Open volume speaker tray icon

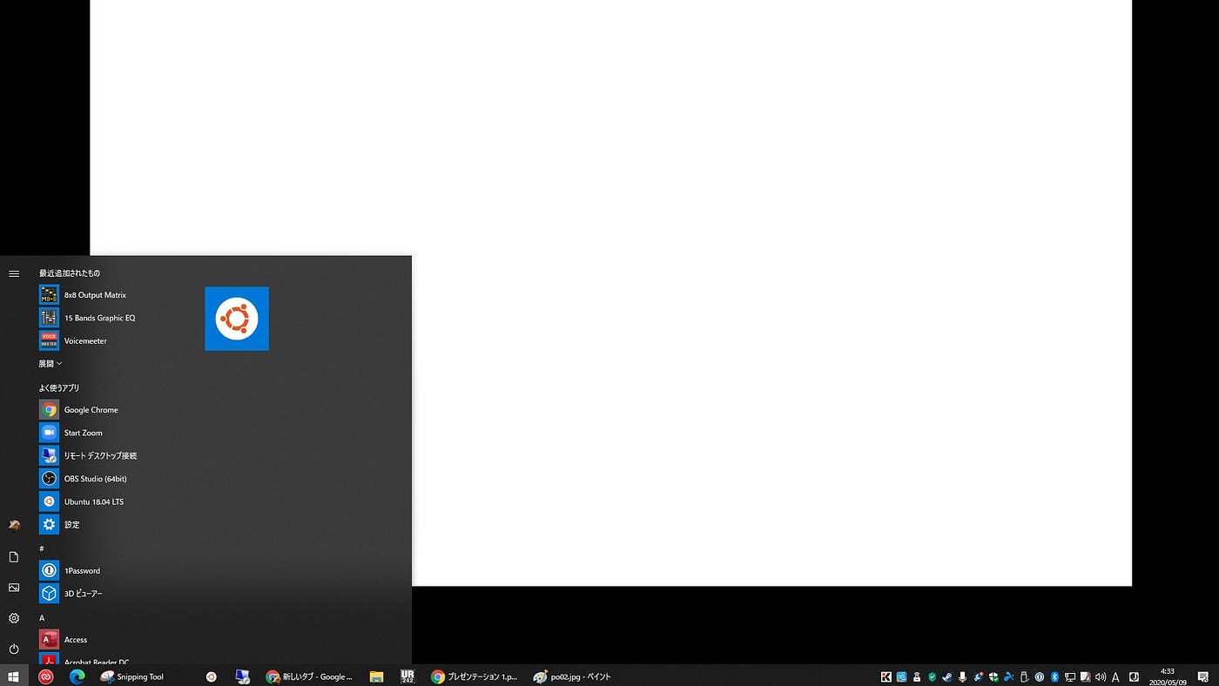(1101, 676)
